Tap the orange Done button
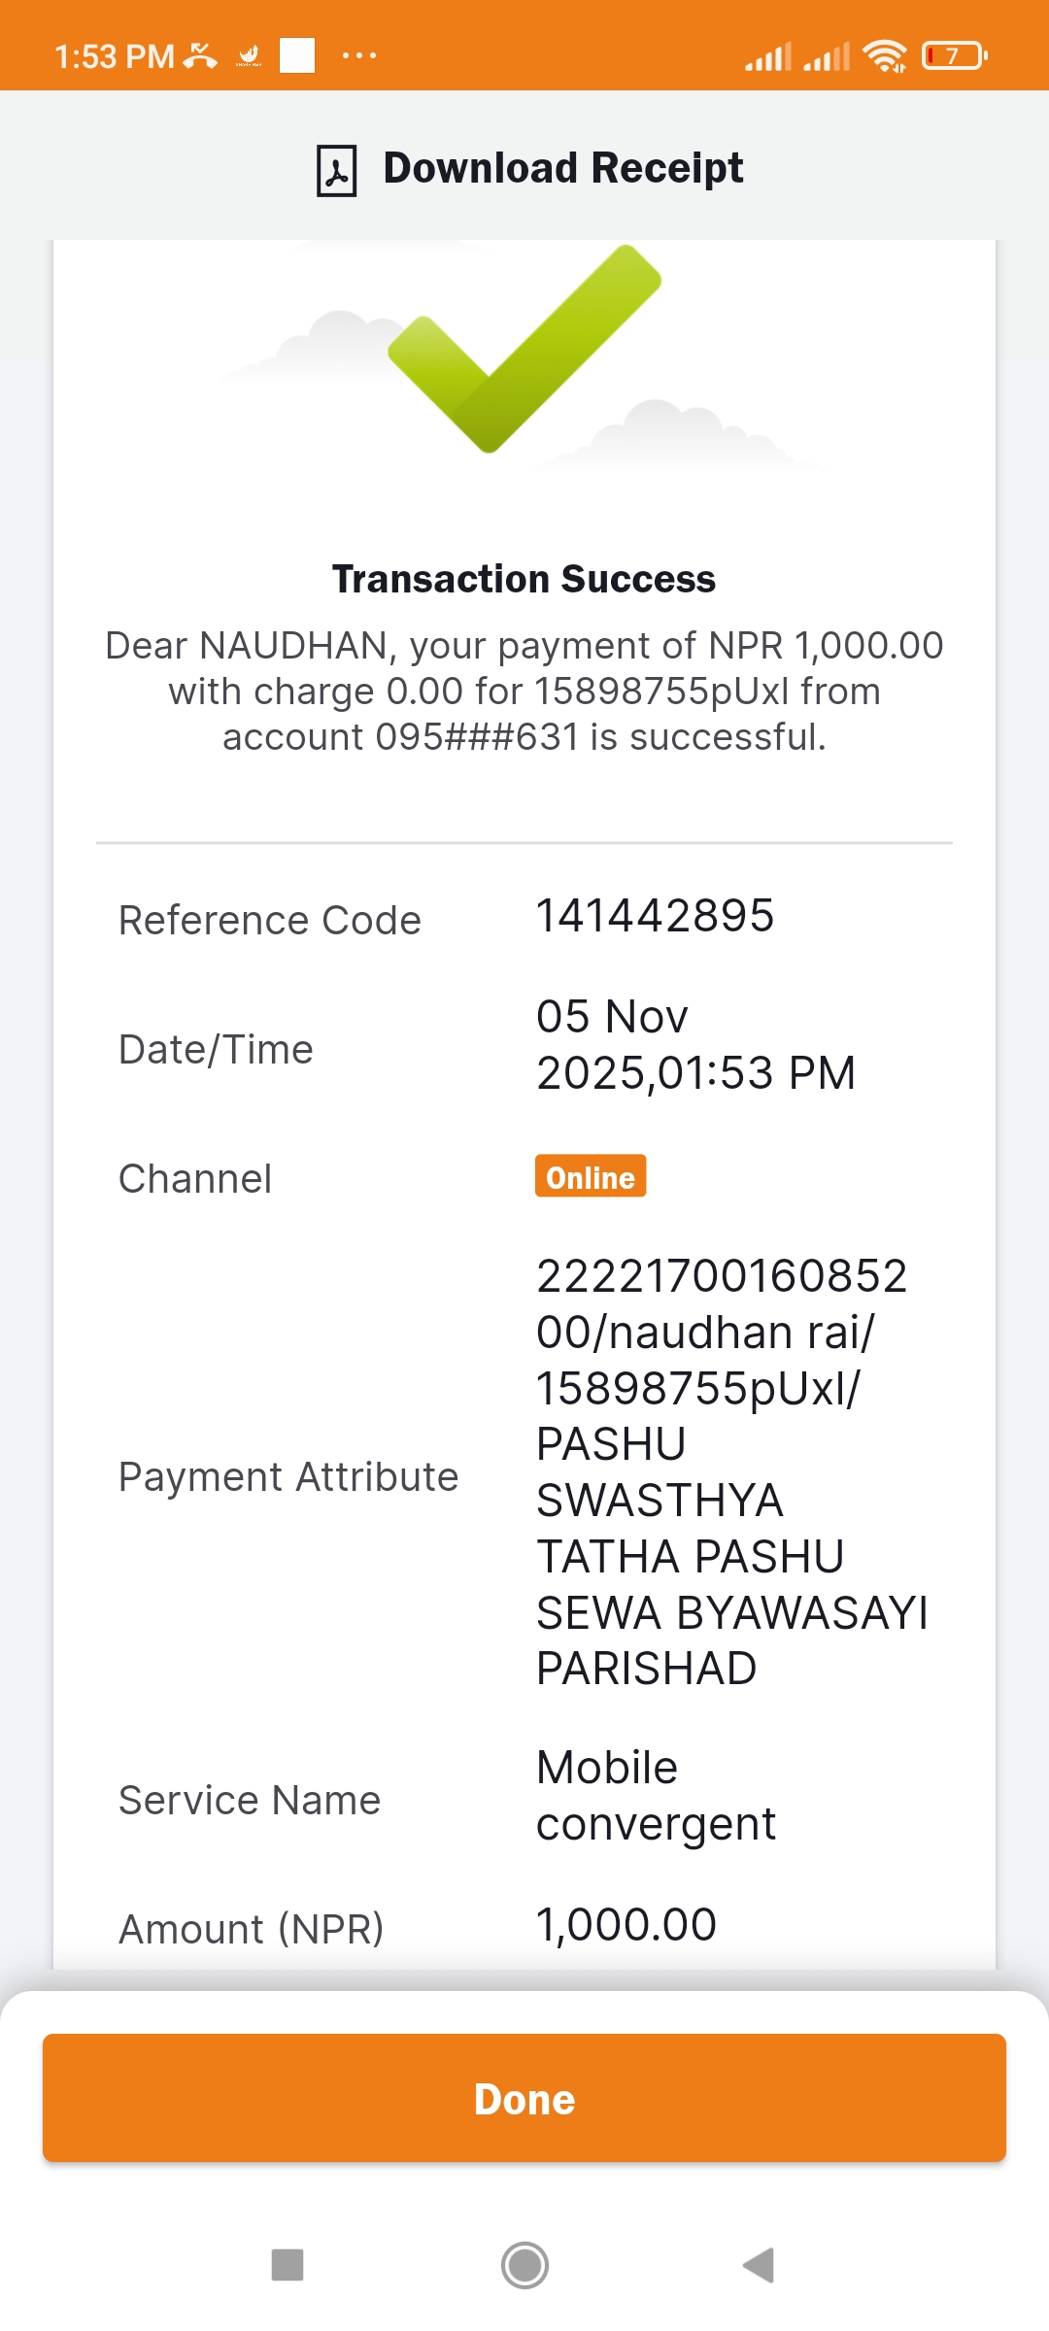The width and height of the screenshot is (1049, 2331). [524, 2098]
